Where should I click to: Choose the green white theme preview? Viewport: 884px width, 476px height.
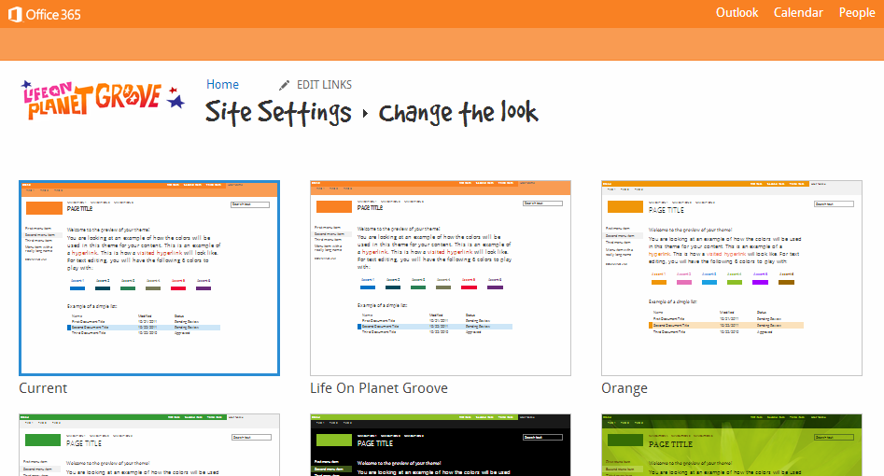point(149,445)
